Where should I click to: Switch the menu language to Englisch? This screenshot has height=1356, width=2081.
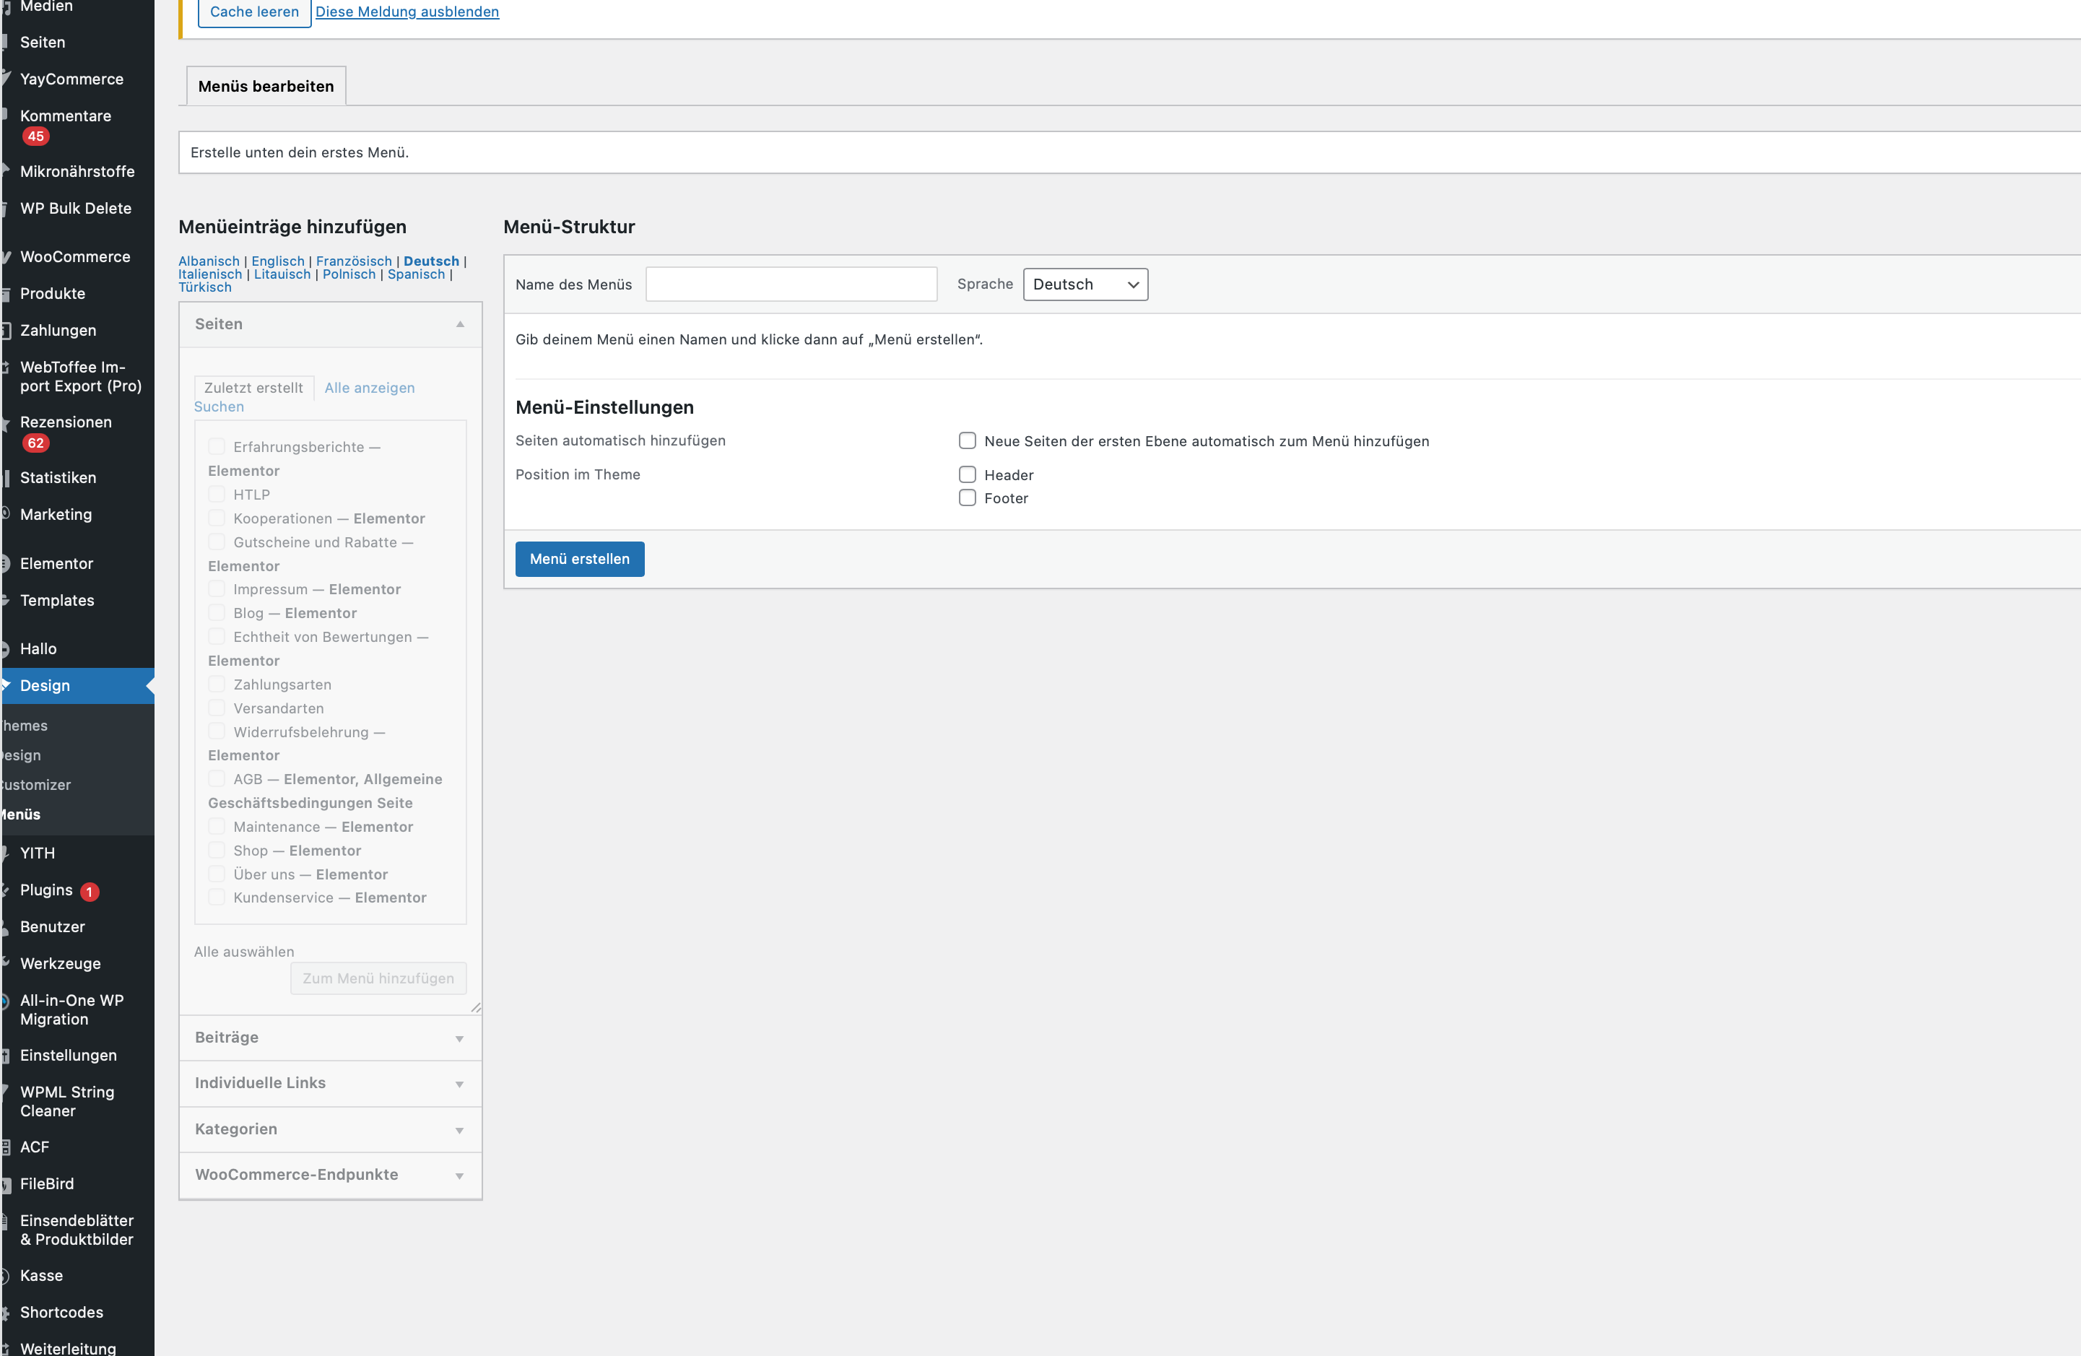278,261
